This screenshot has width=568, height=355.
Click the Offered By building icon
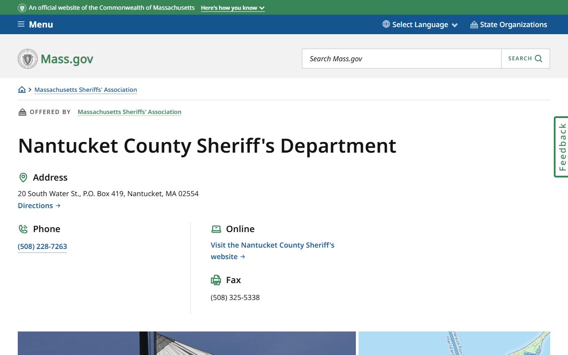(x=22, y=112)
